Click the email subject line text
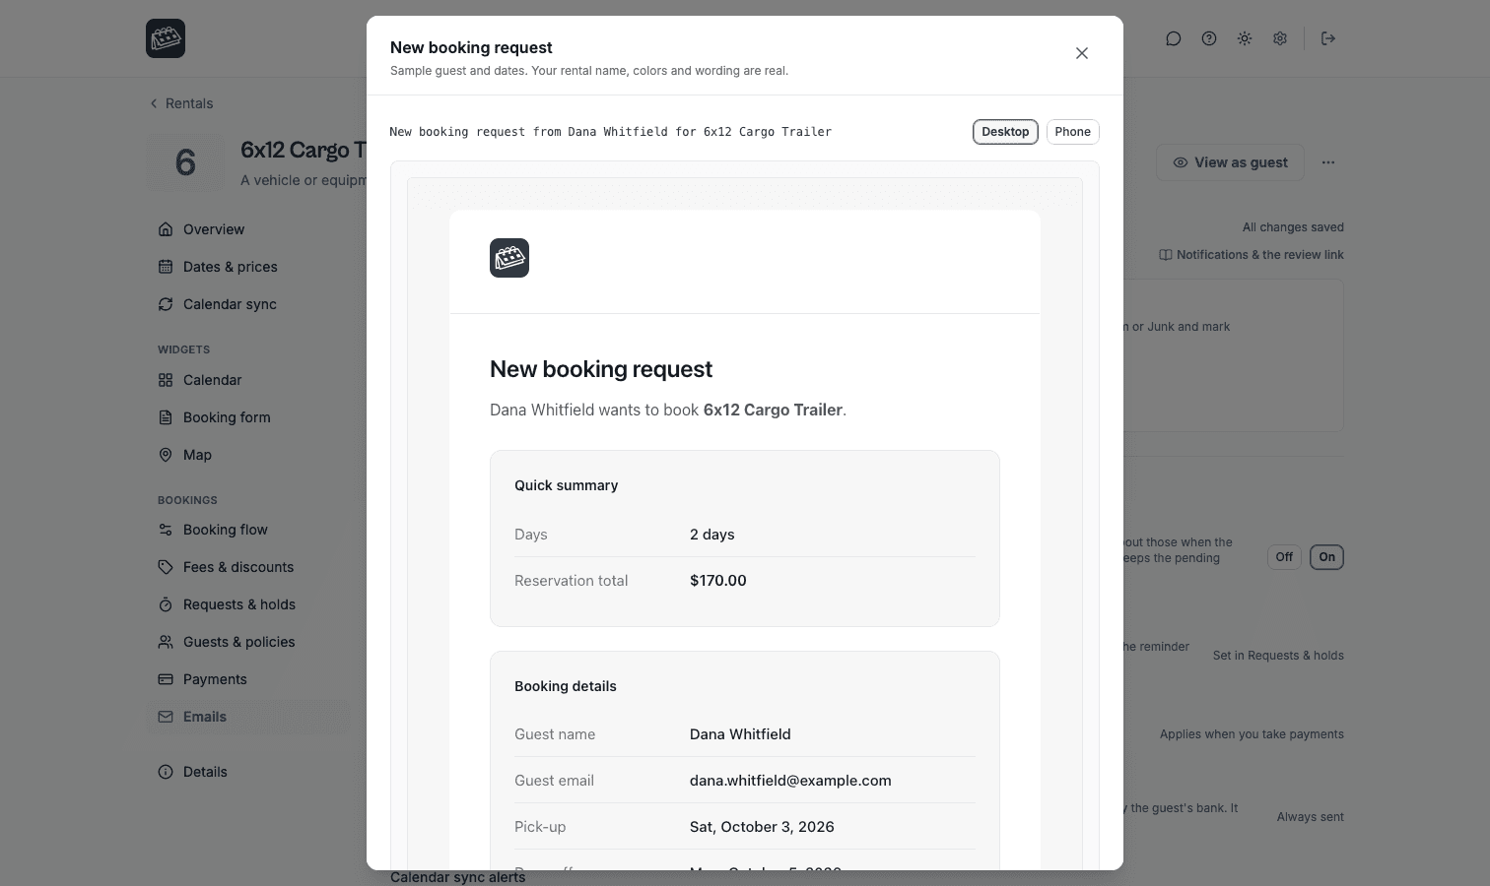 (x=611, y=132)
